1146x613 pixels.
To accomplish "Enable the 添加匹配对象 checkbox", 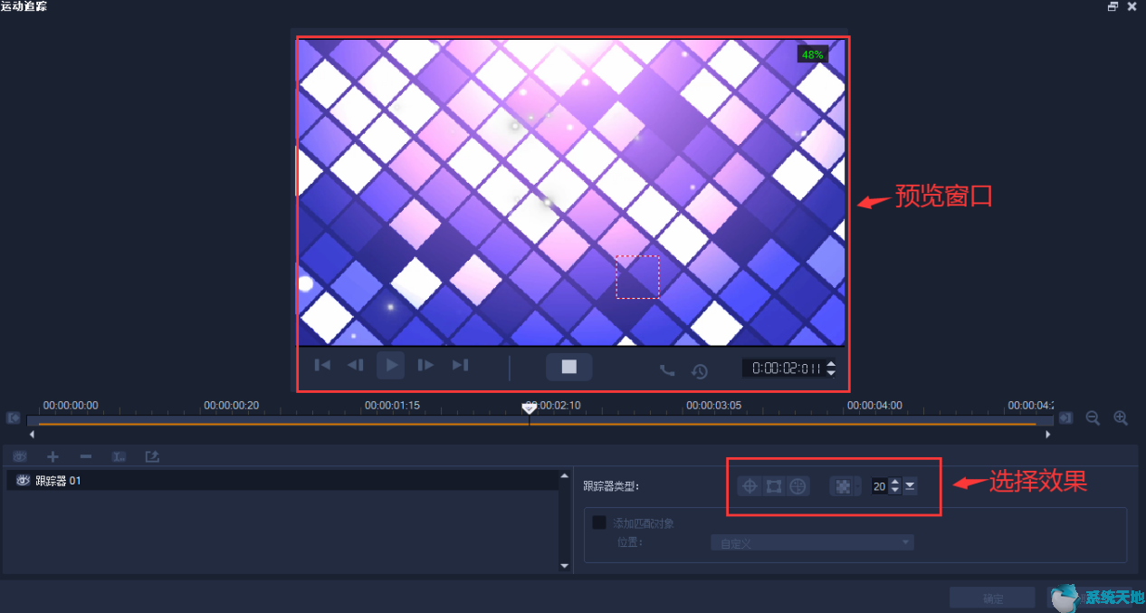I will coord(599,522).
